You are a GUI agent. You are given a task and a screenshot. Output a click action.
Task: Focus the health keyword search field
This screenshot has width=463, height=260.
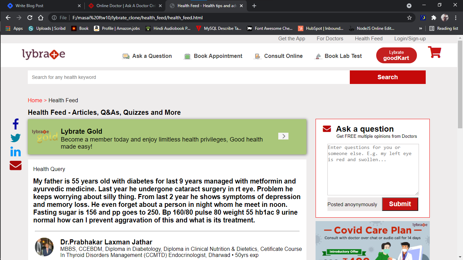[x=189, y=77]
